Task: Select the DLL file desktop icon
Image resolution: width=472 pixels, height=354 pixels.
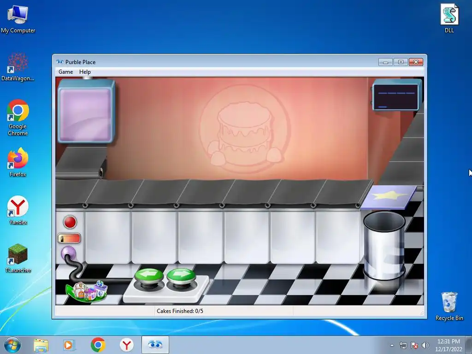Action: (449, 18)
